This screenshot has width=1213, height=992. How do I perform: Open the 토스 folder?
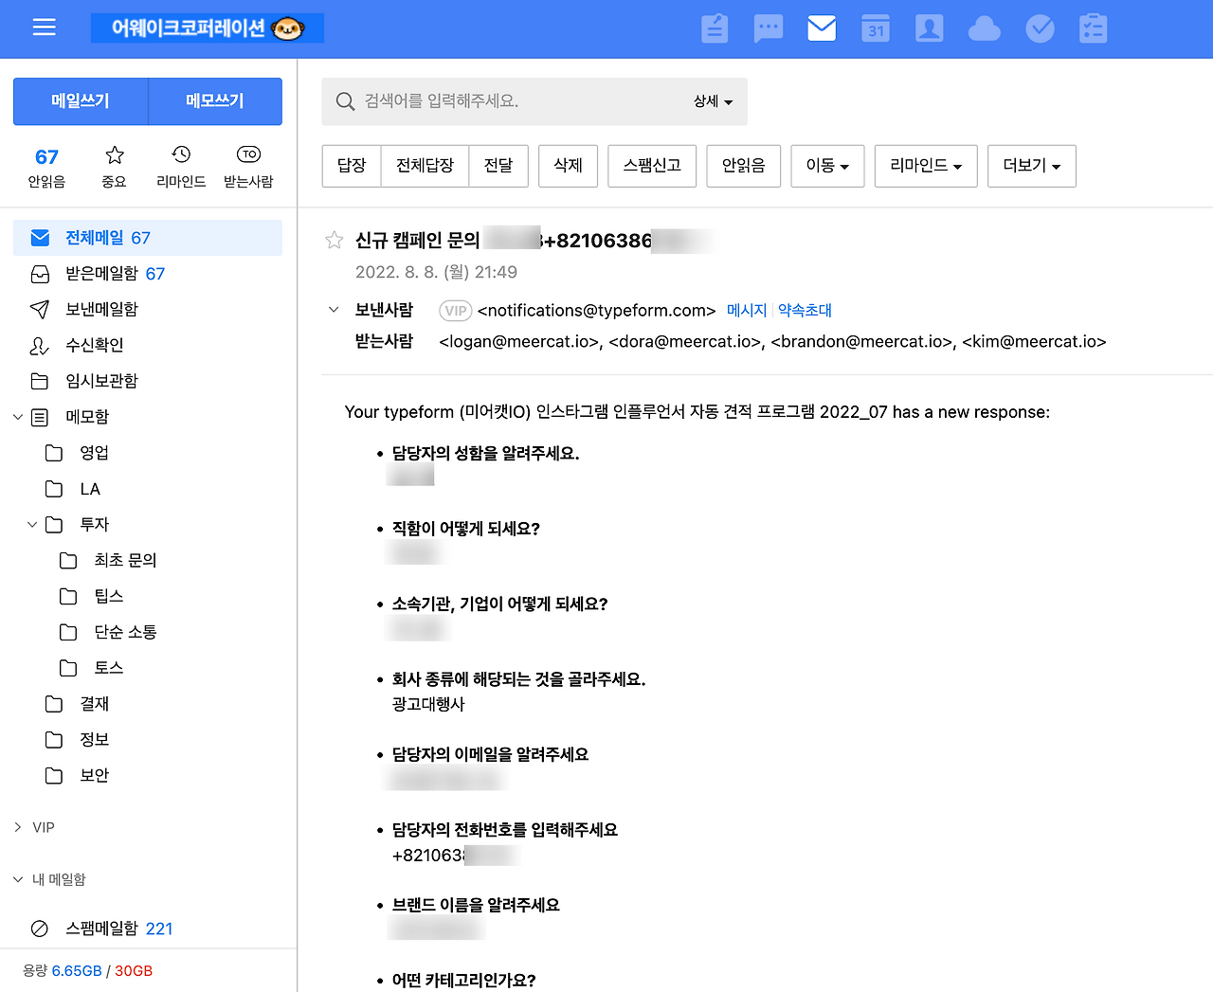pos(109,668)
